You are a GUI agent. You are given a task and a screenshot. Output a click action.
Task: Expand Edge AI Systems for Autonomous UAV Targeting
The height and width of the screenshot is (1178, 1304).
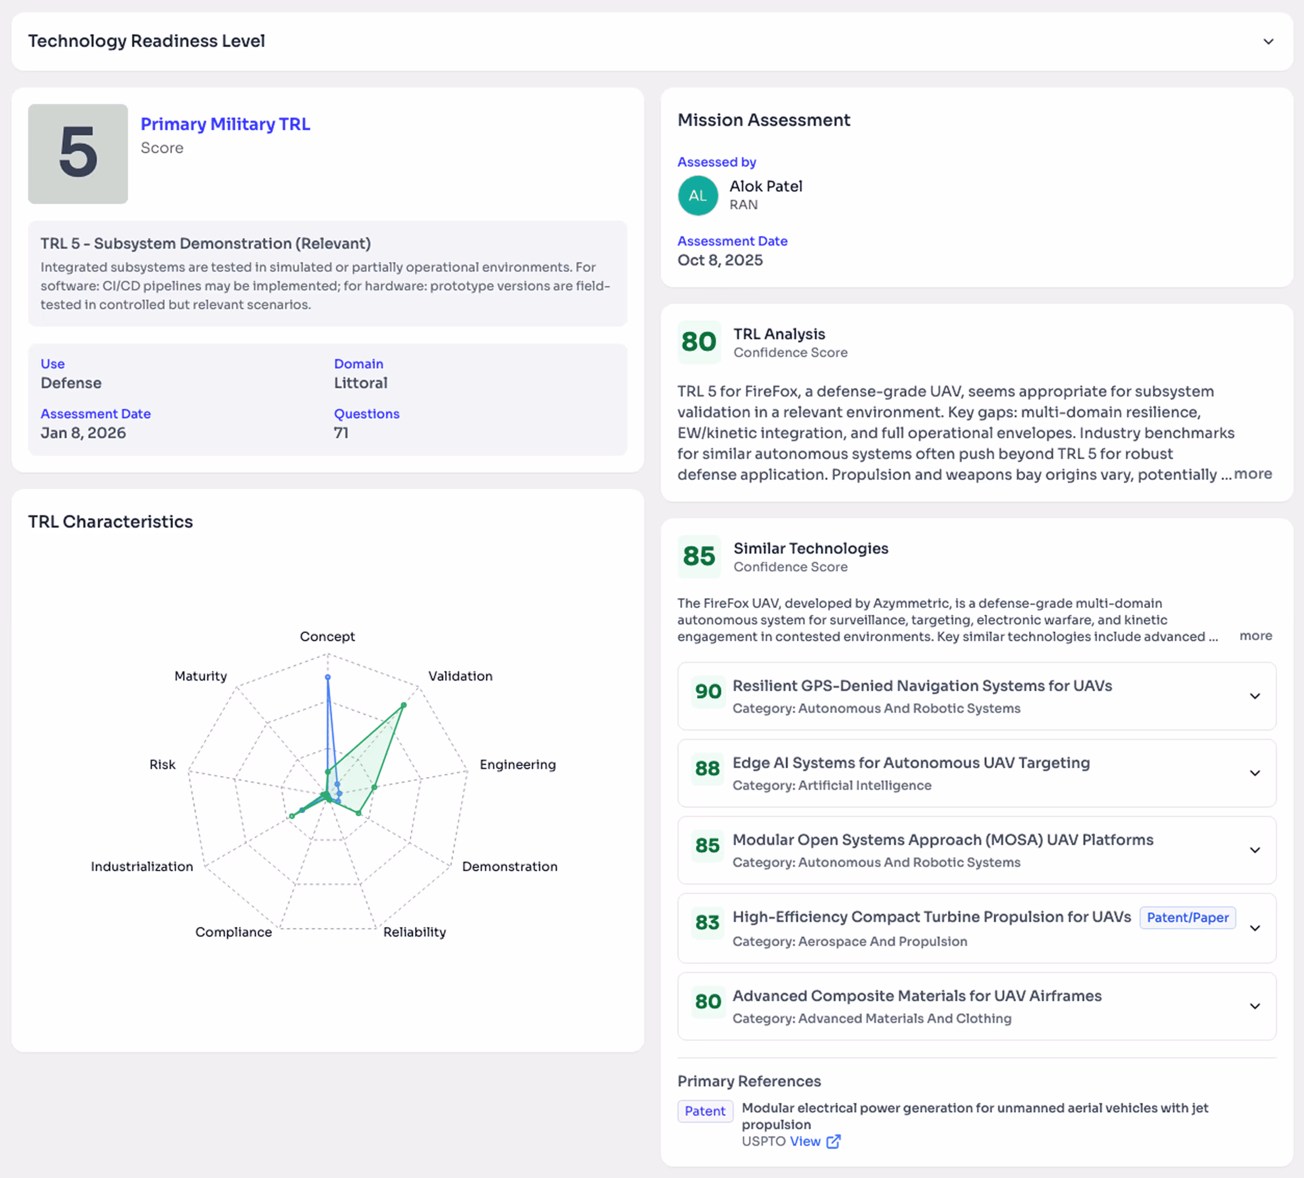[x=1254, y=773]
